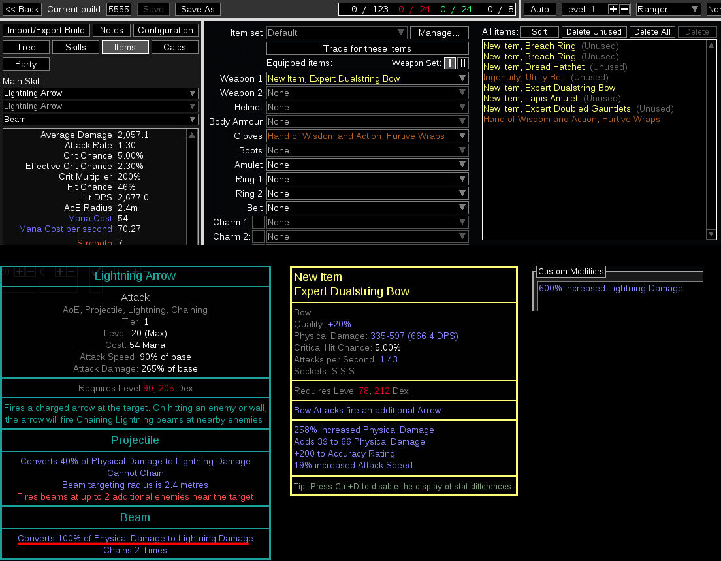The height and width of the screenshot is (561, 721).
Task: Toggle the Charm 1 checkbox
Action: pyautogui.click(x=259, y=222)
